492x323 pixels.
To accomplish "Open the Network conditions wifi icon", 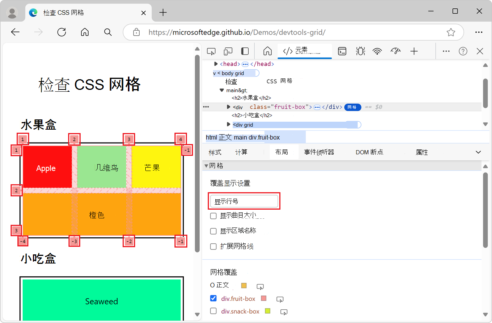I will (x=377, y=51).
